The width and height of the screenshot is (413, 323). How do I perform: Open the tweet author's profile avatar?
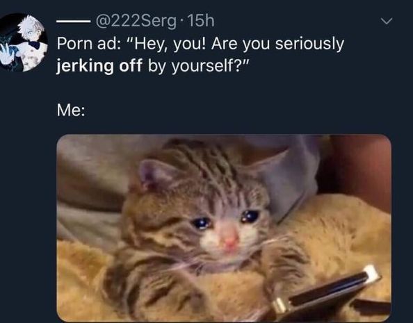pyautogui.click(x=23, y=42)
